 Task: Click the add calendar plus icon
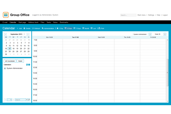[29, 65]
